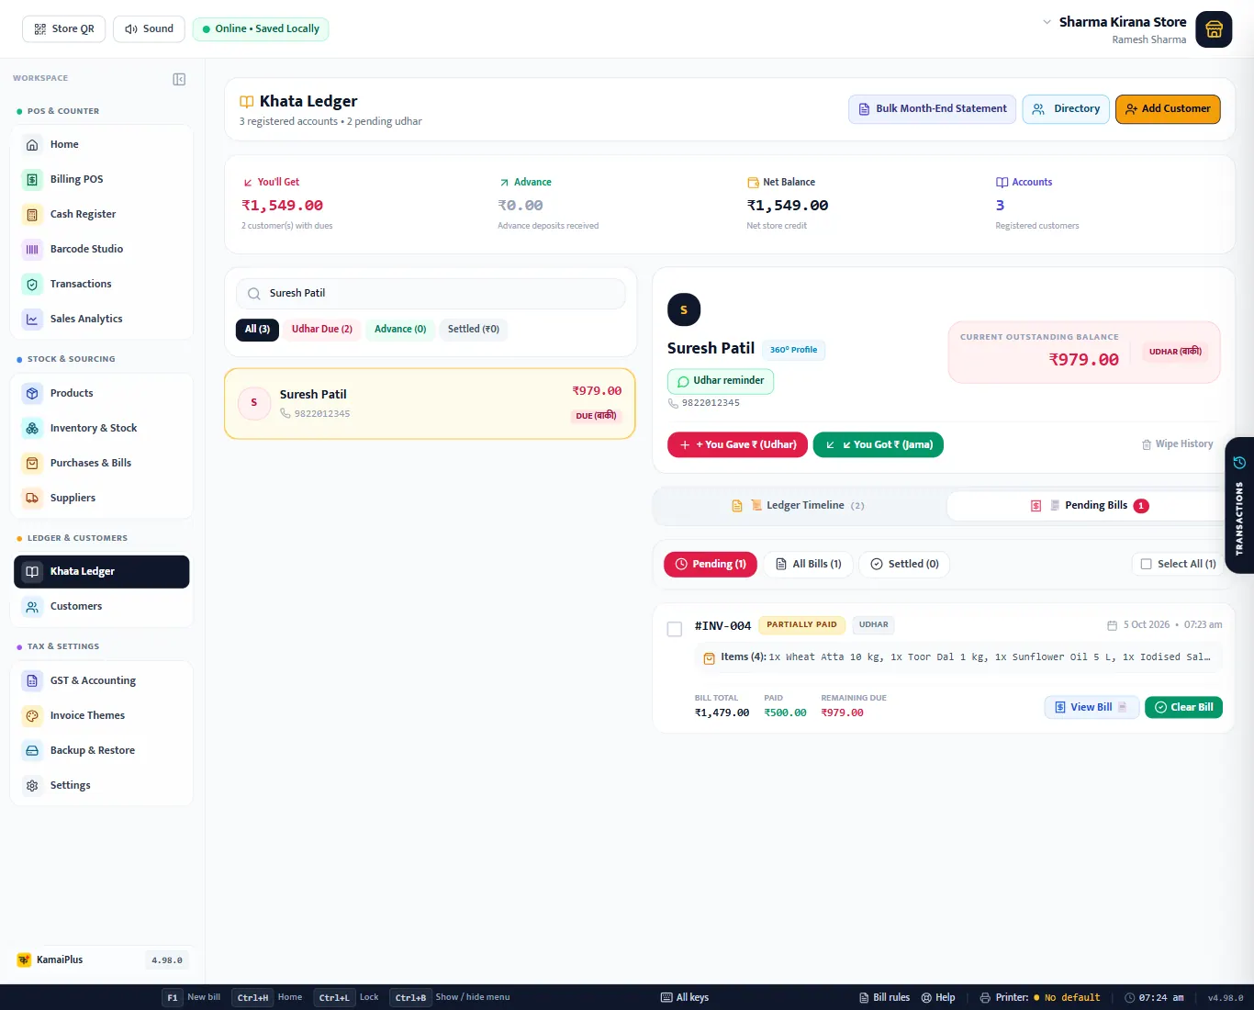This screenshot has height=1010, width=1254.
Task: Click Wipe History trash icon
Action: pyautogui.click(x=1147, y=444)
